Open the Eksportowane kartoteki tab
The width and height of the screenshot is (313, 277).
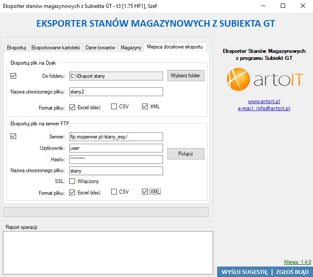(x=55, y=48)
